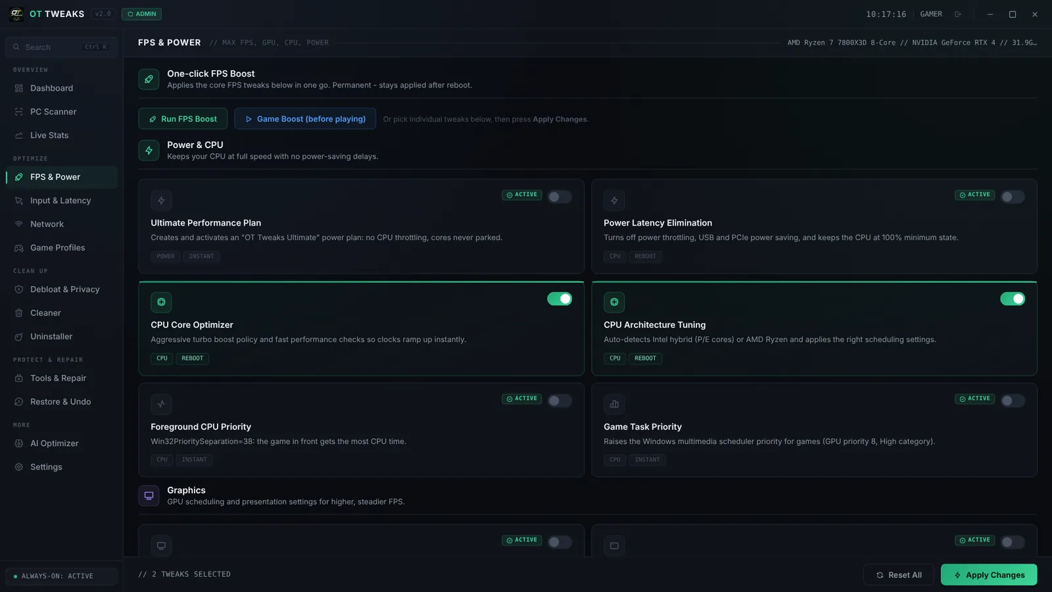Click the REBOOT tag on CPU Core Optimizer card
1052x592 pixels.
(x=192, y=358)
